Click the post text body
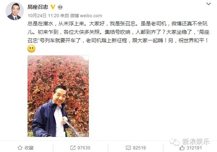 tap(118, 32)
